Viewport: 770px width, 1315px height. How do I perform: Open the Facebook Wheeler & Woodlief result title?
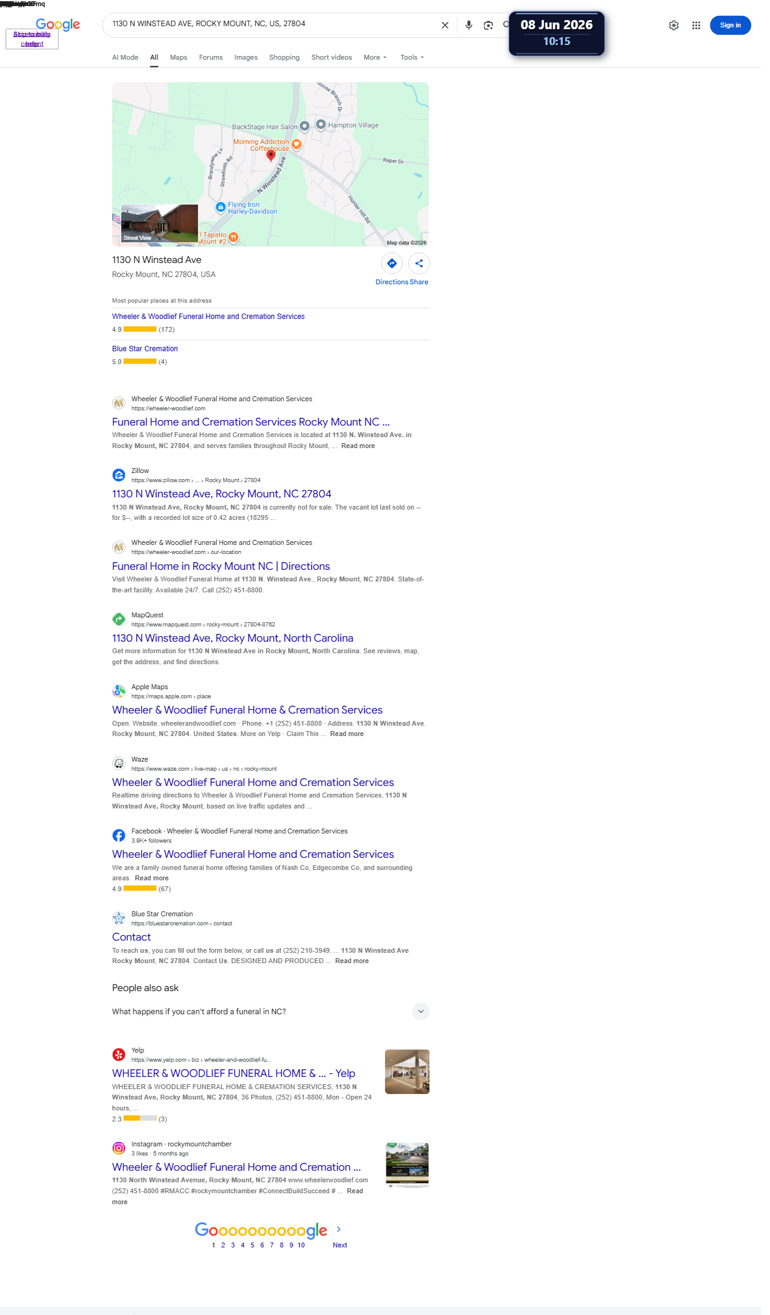click(253, 854)
